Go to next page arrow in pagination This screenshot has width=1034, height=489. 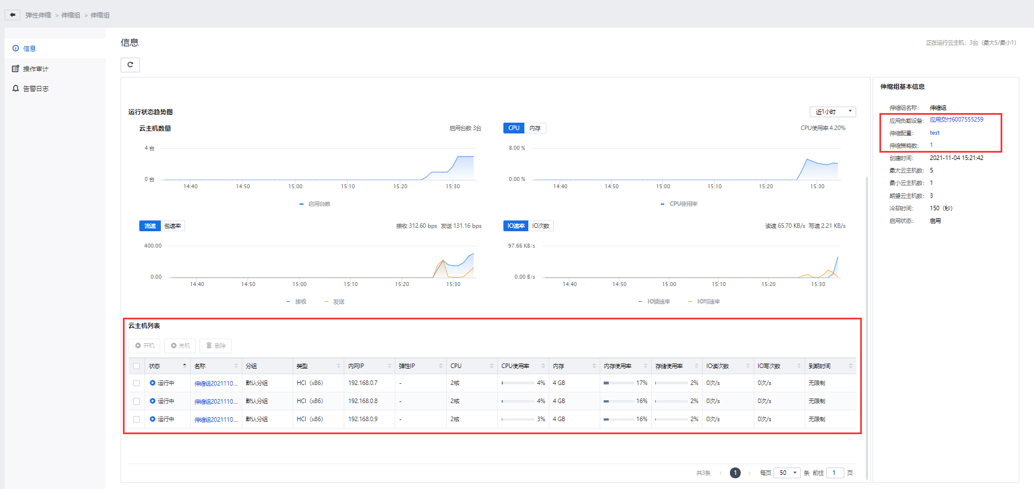click(750, 473)
